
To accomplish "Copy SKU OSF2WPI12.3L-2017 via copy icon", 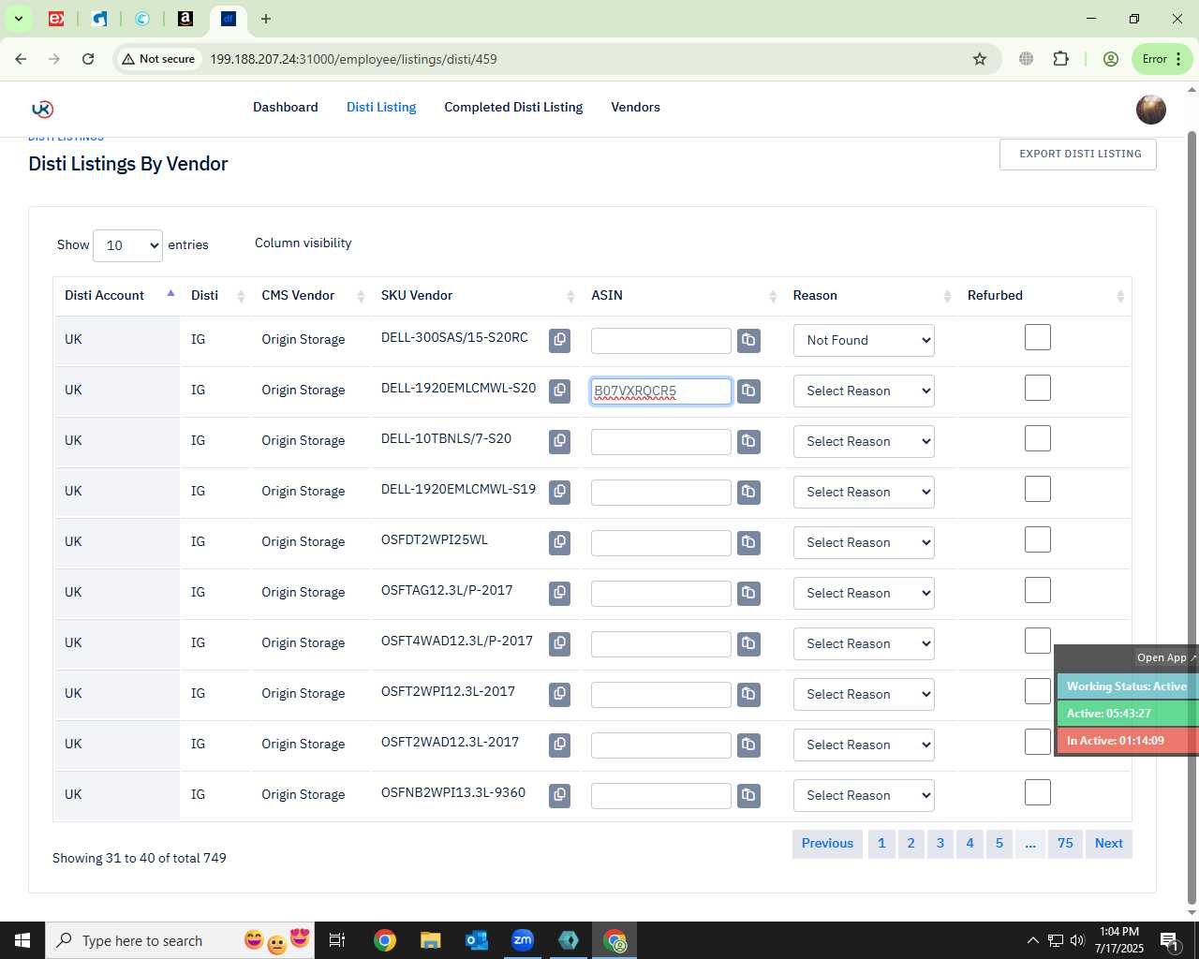I will pyautogui.click(x=559, y=694).
